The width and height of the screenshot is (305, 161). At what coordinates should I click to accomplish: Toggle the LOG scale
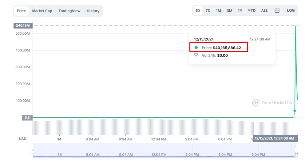tap(291, 10)
